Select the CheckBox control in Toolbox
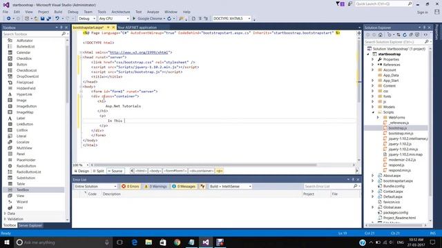This screenshot has height=248, width=442. tap(24, 59)
